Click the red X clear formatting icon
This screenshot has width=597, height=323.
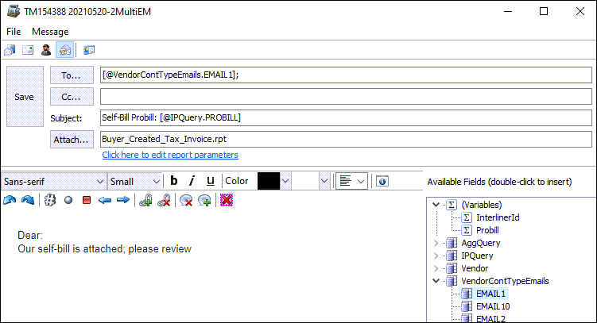pyautogui.click(x=227, y=200)
